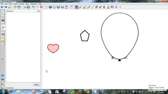Image resolution: width=168 pixels, height=94 pixels.
Task: Open the View menu
Action: [10, 4]
